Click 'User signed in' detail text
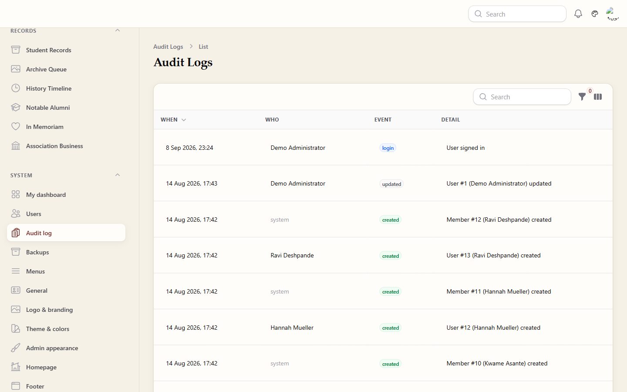 coord(465,148)
